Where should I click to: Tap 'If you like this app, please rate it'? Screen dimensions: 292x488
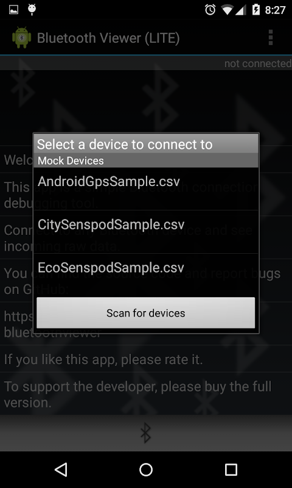103,359
